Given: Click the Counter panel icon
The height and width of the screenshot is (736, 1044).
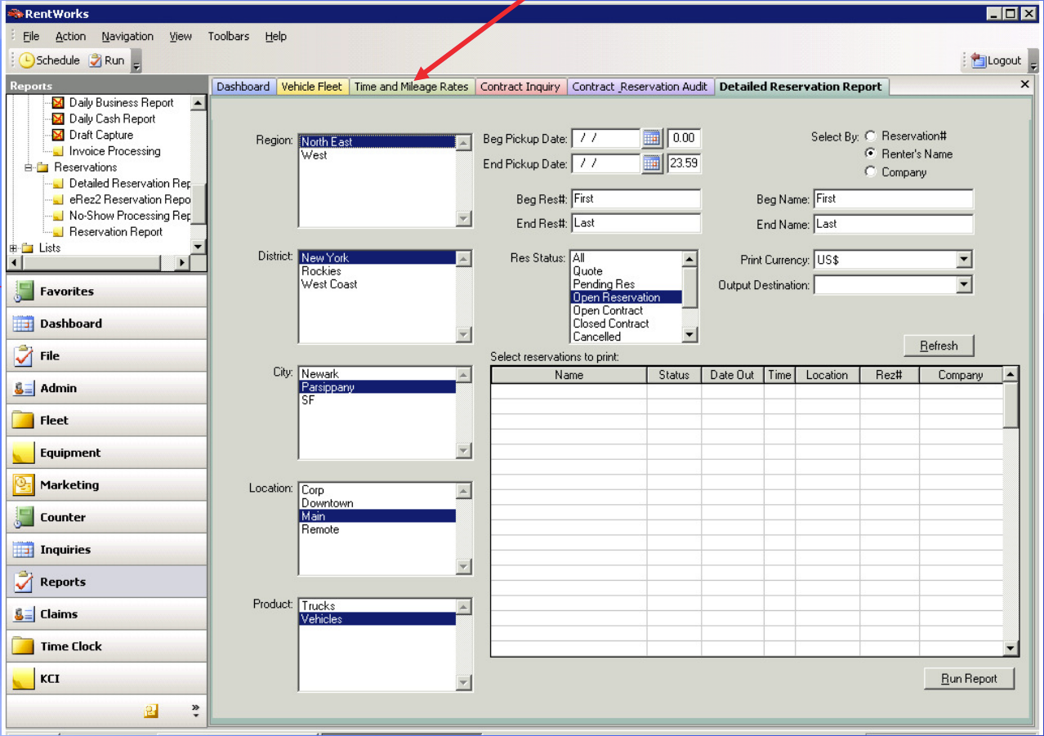Looking at the screenshot, I should tap(24, 517).
